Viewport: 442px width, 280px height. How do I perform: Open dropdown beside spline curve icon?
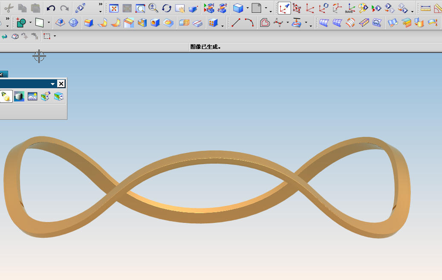tap(288, 22)
